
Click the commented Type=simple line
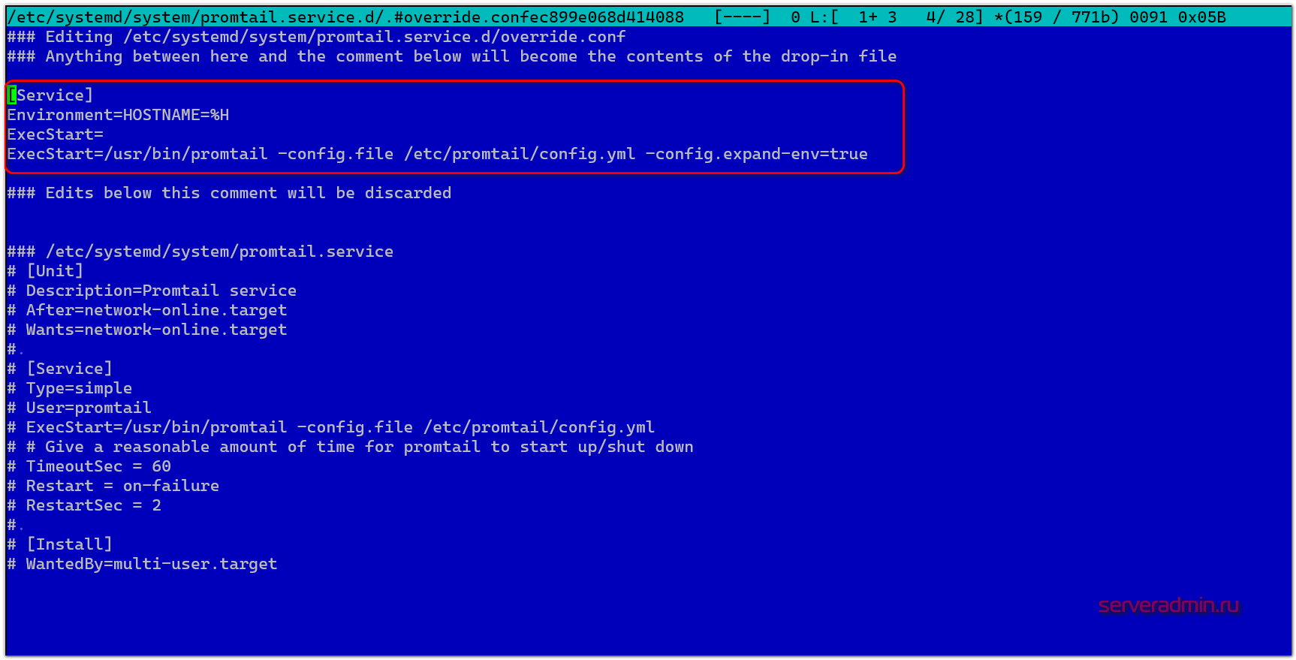79,388
